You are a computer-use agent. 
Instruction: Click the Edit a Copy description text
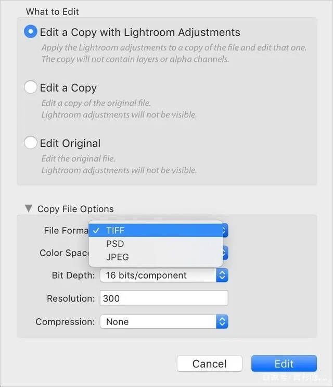(119, 109)
